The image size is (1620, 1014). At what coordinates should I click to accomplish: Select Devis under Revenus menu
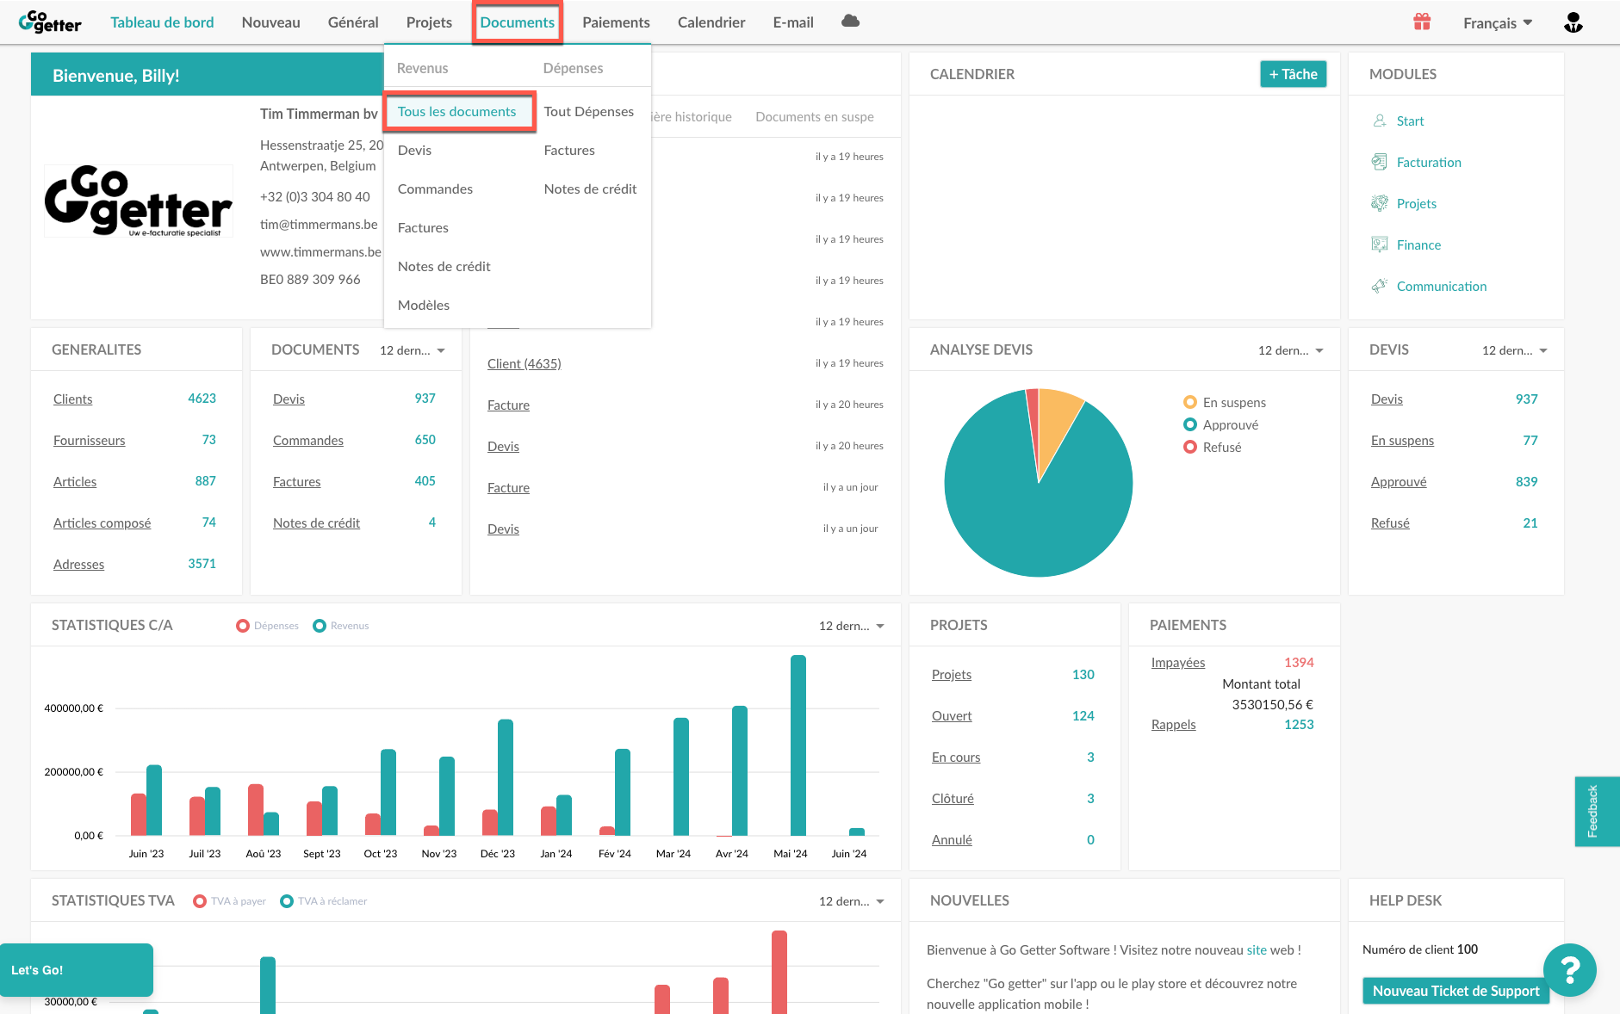coord(414,150)
